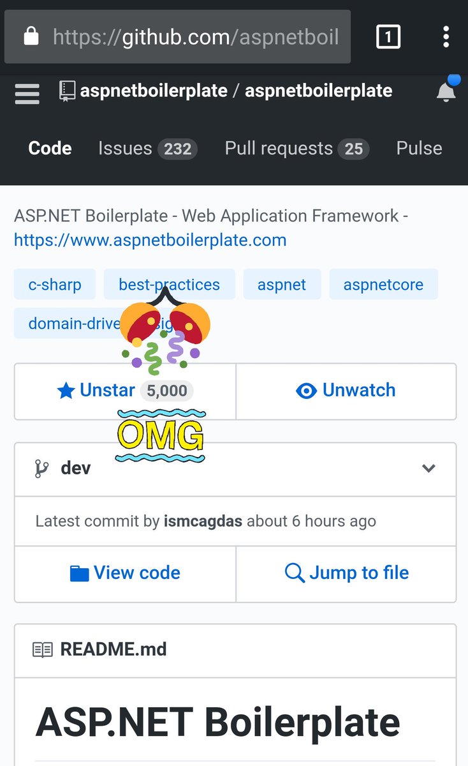
Task: Tap the repository book icon
Action: tap(66, 91)
